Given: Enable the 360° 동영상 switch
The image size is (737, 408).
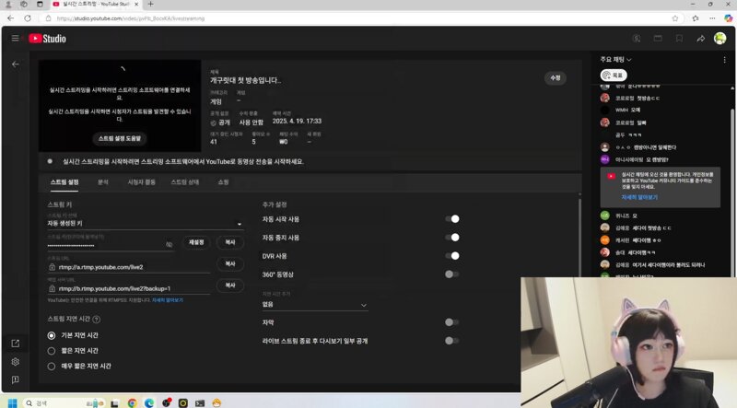Looking at the screenshot, I should click(x=451, y=274).
